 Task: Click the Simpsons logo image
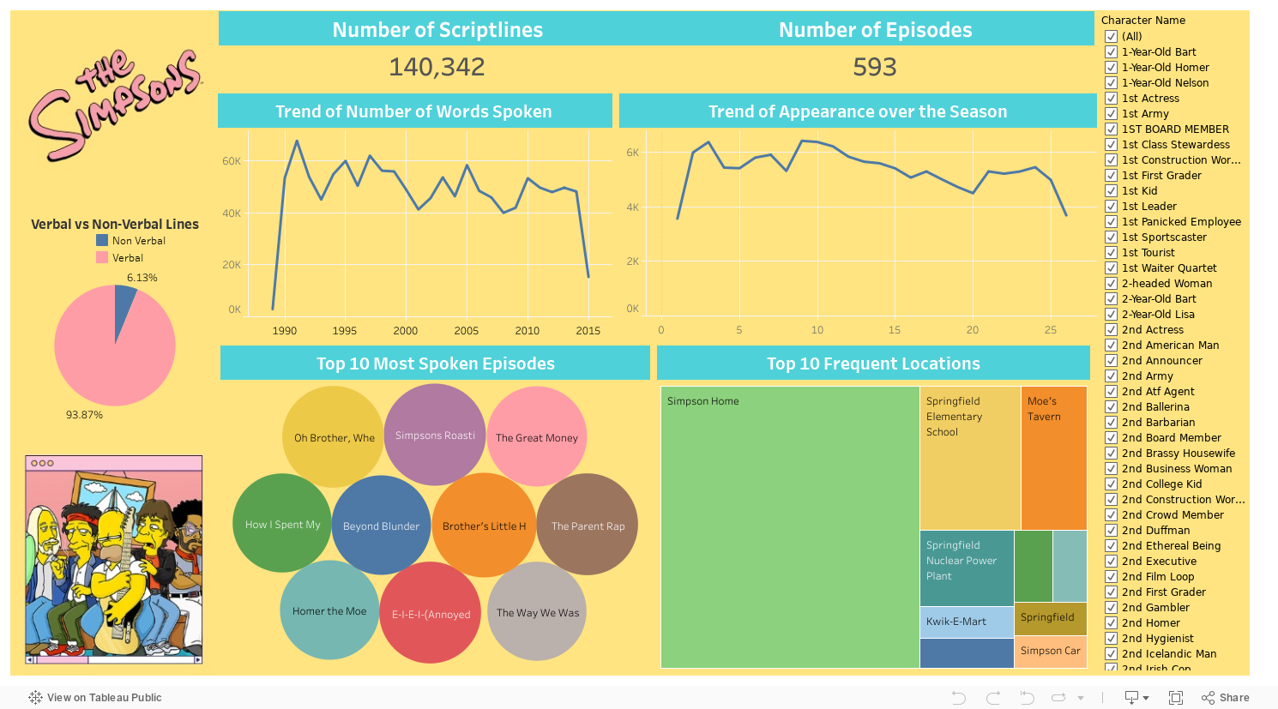[x=114, y=105]
